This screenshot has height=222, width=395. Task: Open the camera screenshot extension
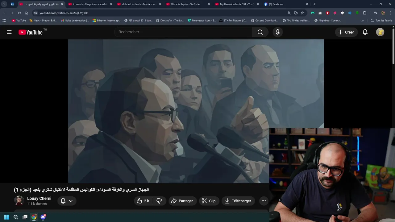[320, 13]
